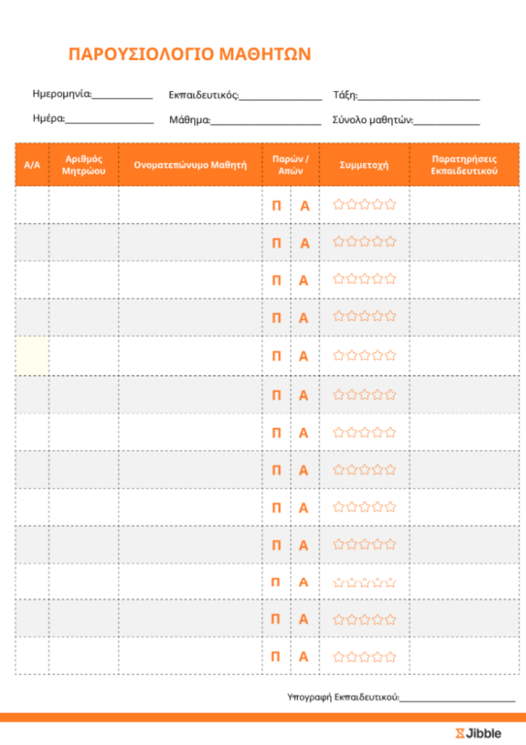Click the fifth star in row one
The height and width of the screenshot is (745, 526).
click(x=390, y=205)
